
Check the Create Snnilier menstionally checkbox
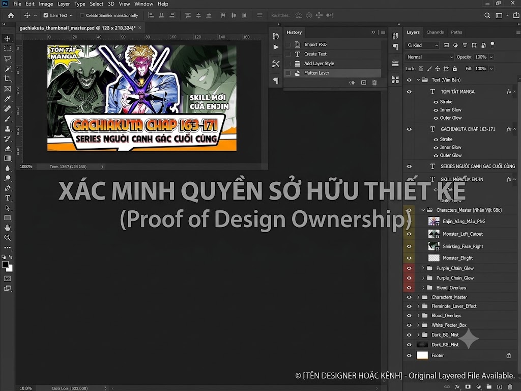(82, 15)
